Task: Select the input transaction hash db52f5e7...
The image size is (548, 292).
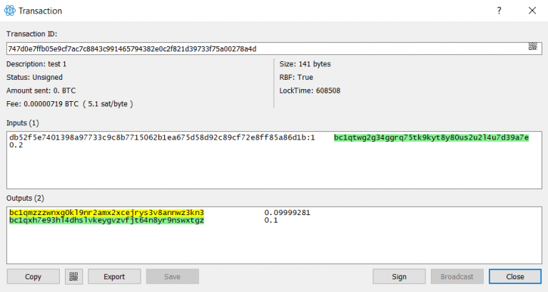Action: click(162, 137)
